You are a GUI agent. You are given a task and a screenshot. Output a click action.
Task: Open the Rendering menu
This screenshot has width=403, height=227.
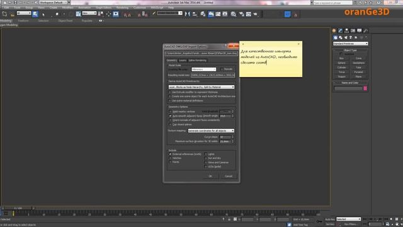point(122,8)
